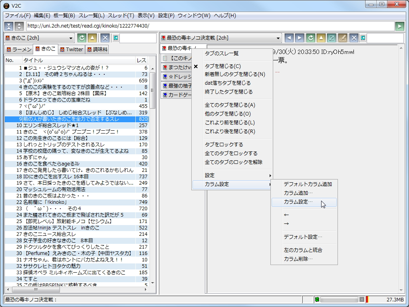
Task: Navigate back with the thread pane back arrow
Action: (x=289, y=38)
